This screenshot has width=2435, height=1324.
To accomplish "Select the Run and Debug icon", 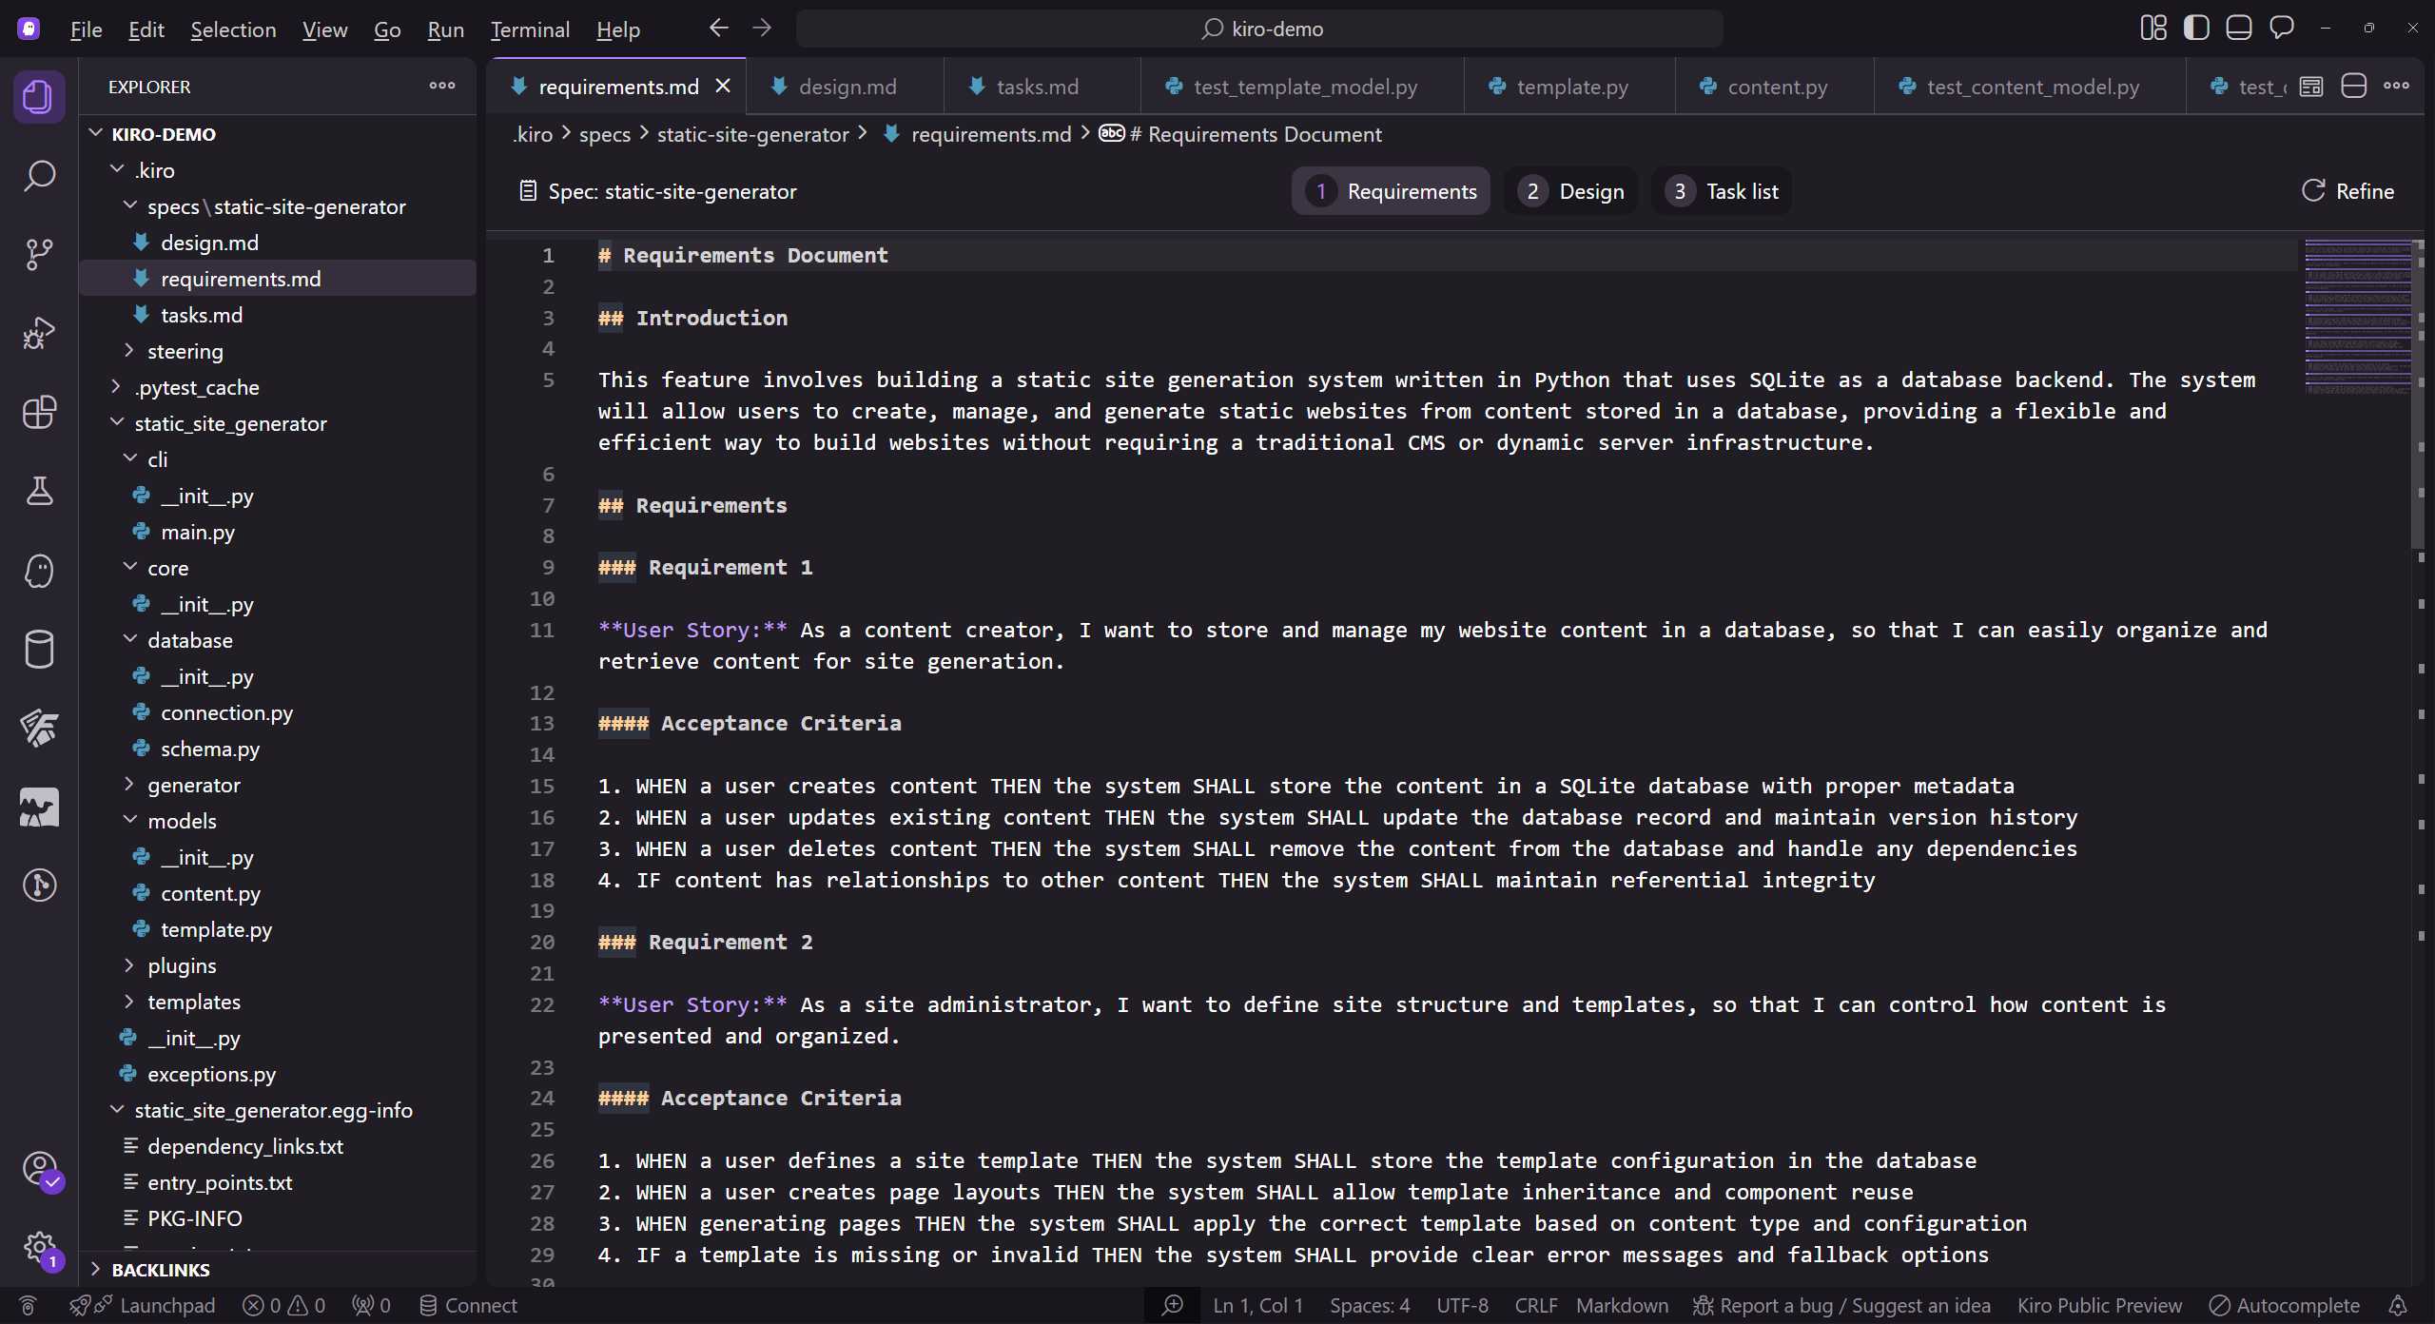I will click(39, 332).
